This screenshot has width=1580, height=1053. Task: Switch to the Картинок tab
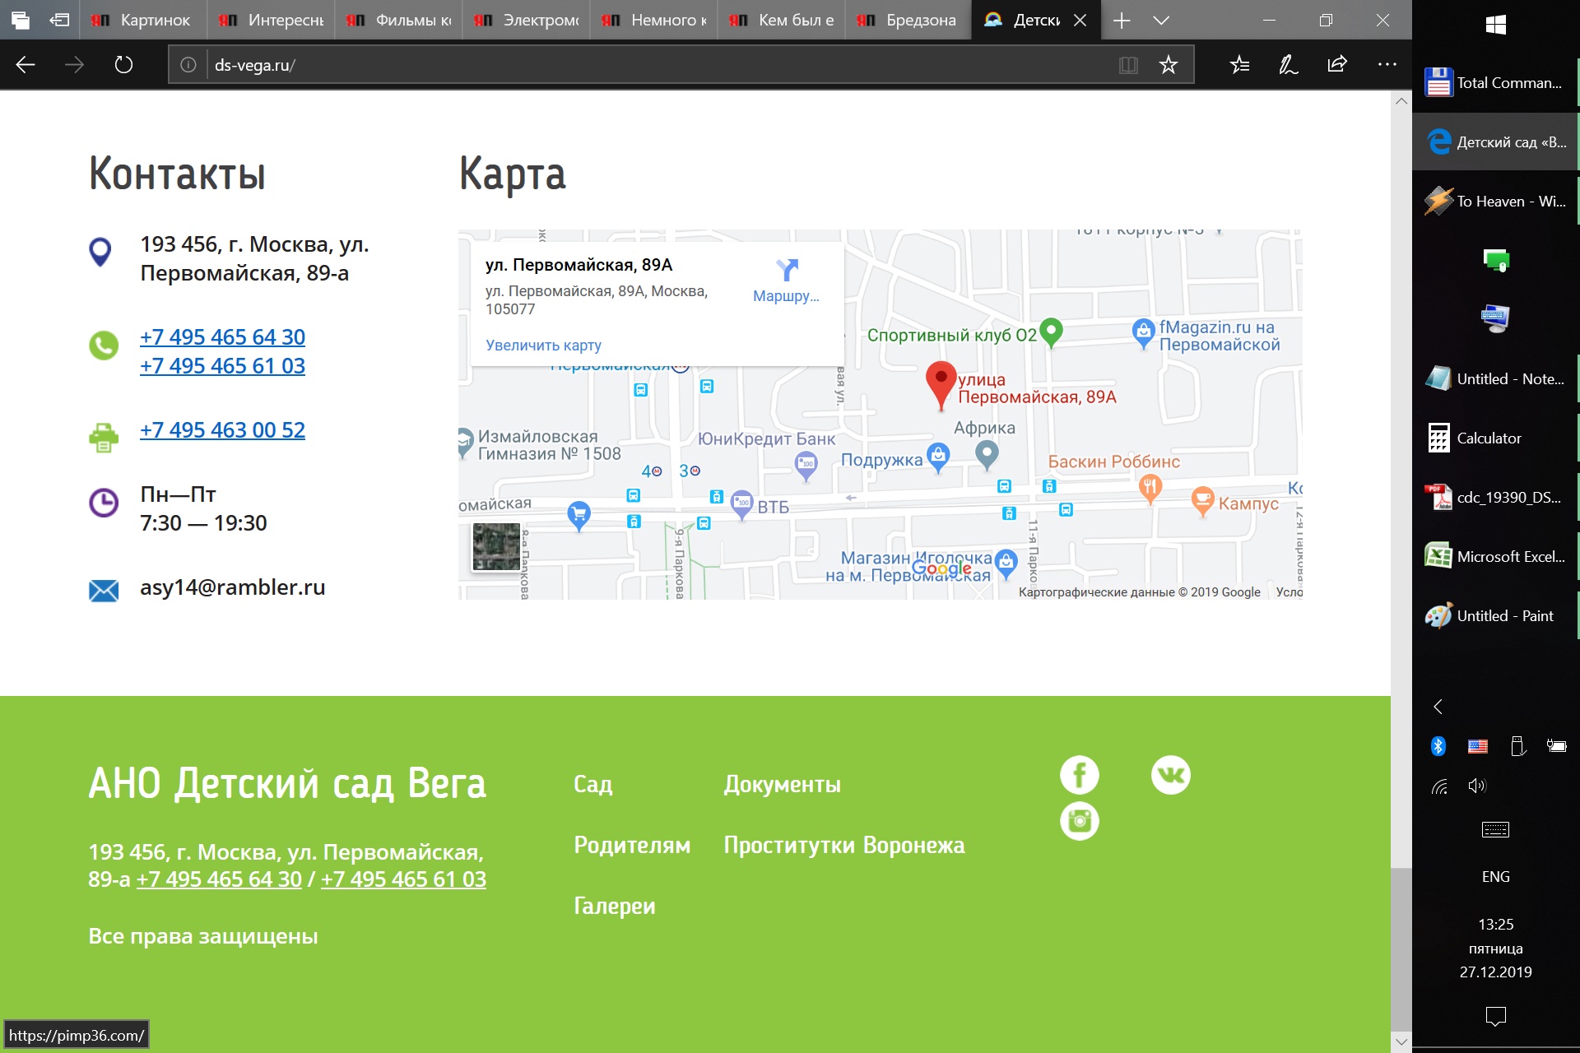coord(143,21)
